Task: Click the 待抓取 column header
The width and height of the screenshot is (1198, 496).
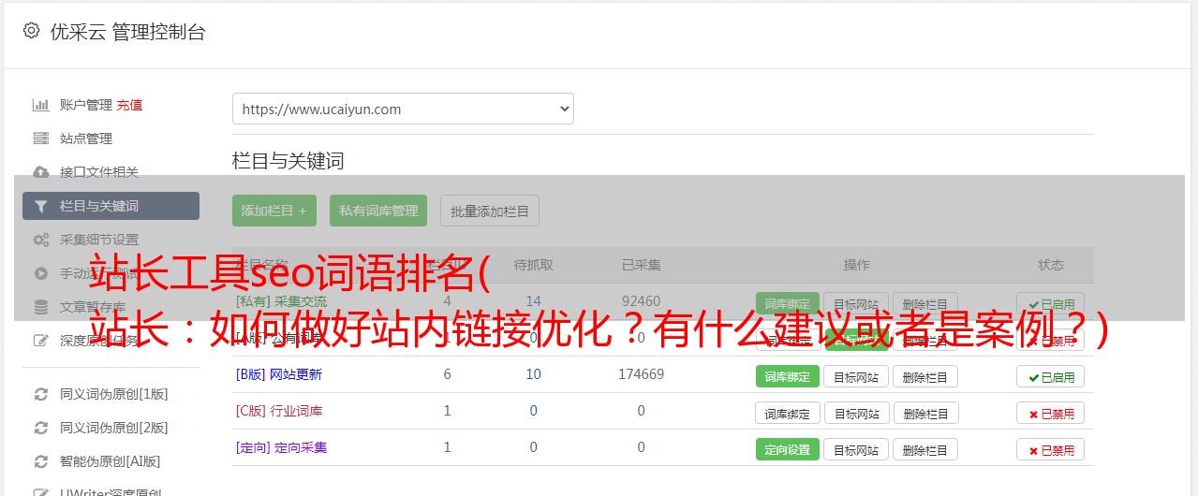Action: coord(534,265)
